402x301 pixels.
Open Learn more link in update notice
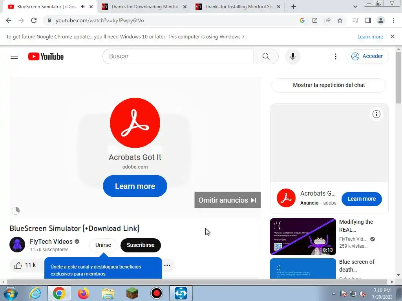370,36
